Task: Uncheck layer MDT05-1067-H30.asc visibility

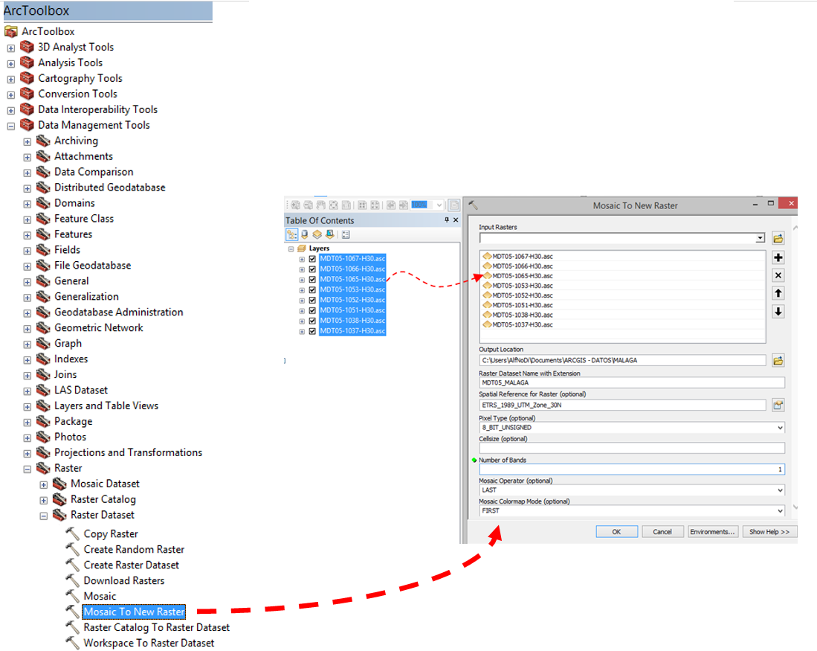Action: click(313, 259)
